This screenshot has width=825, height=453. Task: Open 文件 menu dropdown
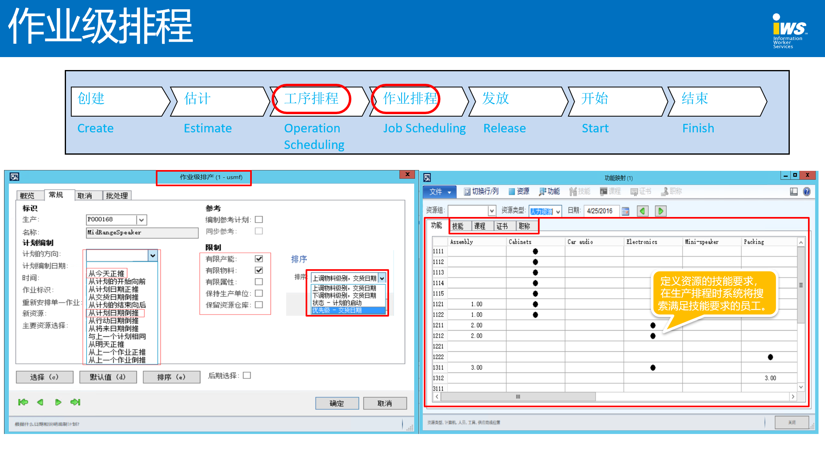point(440,192)
